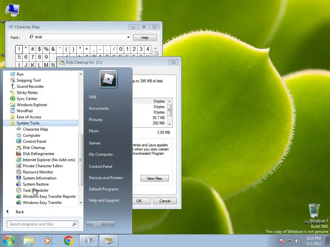Open Task Scheduler clock icon
Screen dimensions: 330x247
(x=19, y=190)
